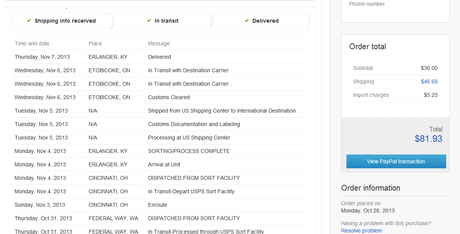Click the green checkmark beside Shipping info received
This screenshot has width=460, height=234.
tap(29, 21)
